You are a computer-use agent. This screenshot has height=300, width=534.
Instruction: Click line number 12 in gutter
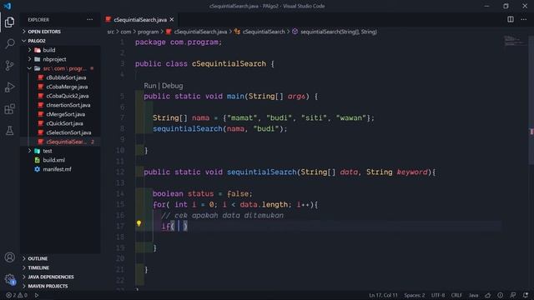(120, 172)
